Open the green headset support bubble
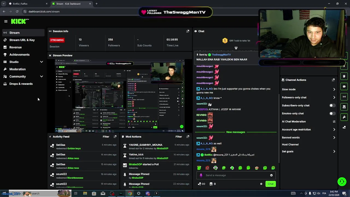This screenshot has width=350, height=197. [342, 181]
